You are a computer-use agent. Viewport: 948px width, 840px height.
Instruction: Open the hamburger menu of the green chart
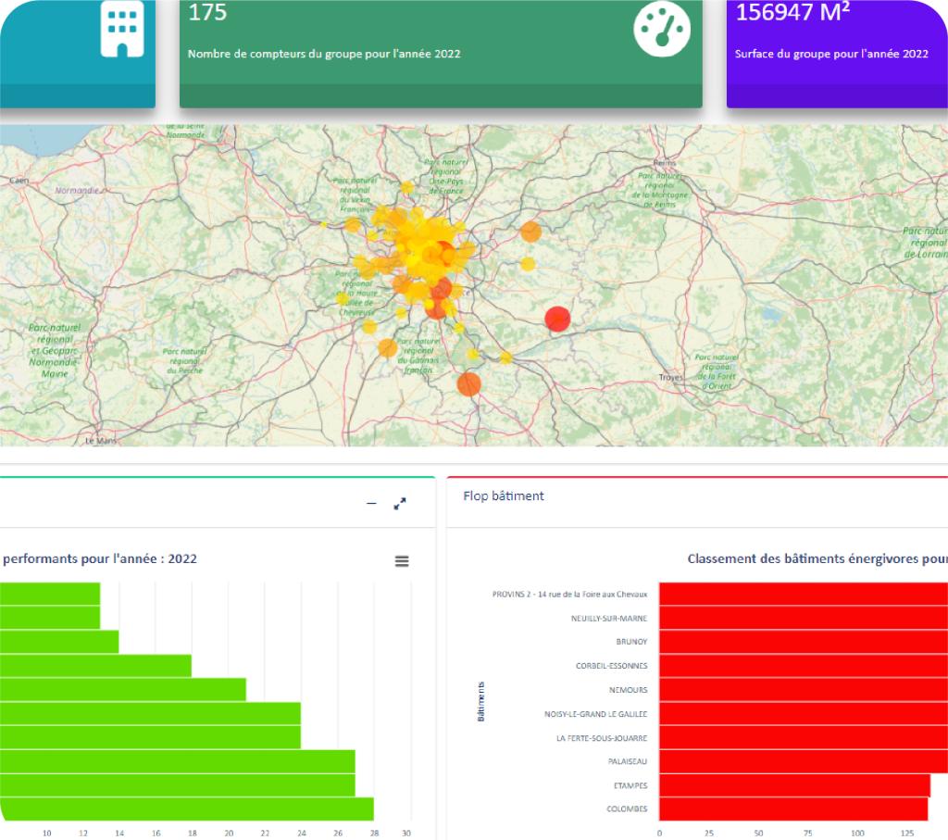click(402, 561)
